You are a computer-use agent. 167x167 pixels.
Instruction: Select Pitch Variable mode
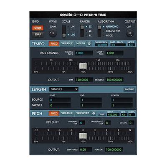(67, 114)
